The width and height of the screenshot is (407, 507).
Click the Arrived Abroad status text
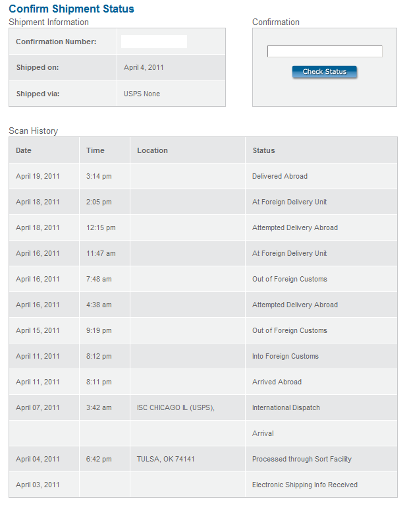pyautogui.click(x=277, y=382)
